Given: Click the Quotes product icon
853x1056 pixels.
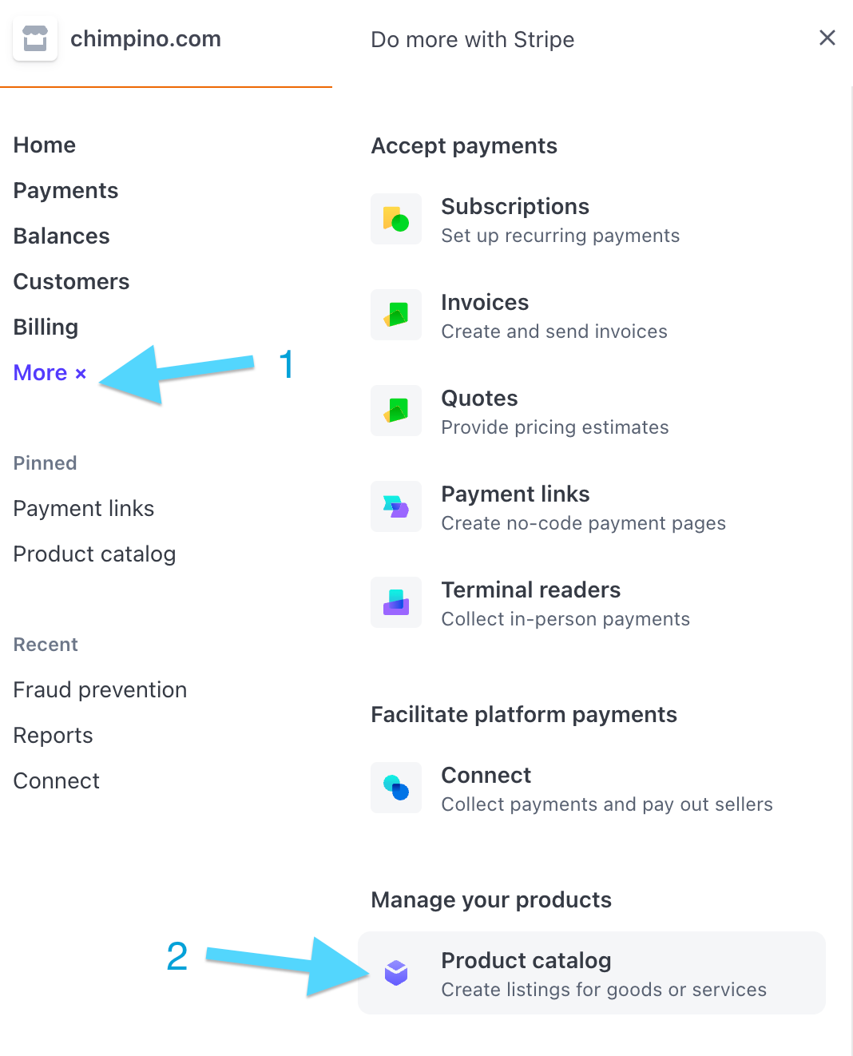Looking at the screenshot, I should 396,411.
